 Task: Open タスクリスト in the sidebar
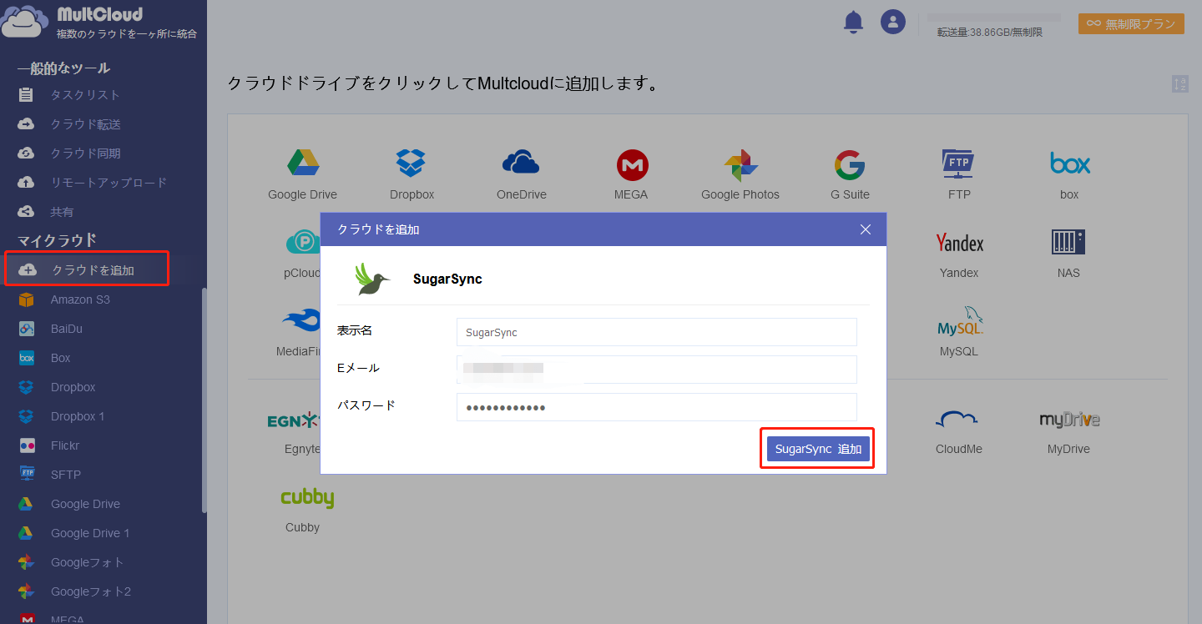(85, 95)
